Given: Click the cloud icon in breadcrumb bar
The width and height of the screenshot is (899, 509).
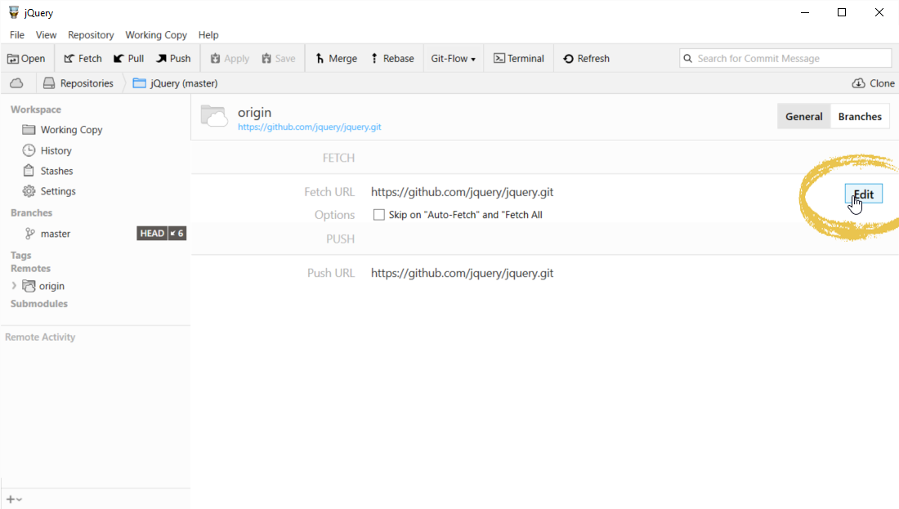Looking at the screenshot, I should (16, 83).
